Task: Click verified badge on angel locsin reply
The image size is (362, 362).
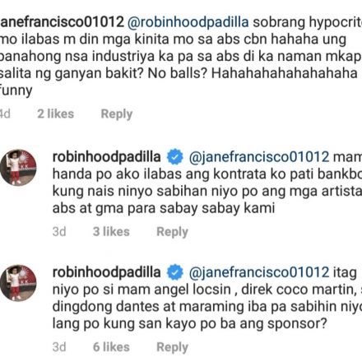Action: point(174,272)
